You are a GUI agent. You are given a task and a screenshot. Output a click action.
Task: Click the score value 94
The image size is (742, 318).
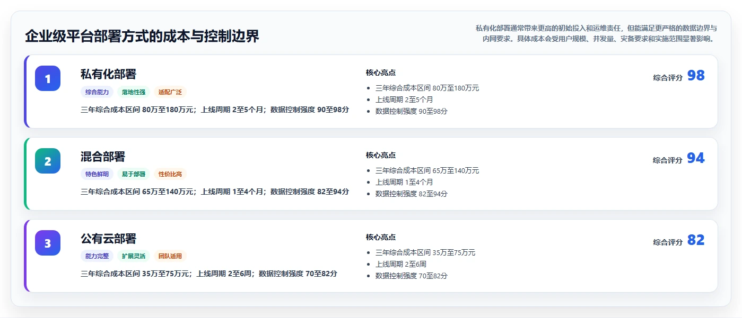pyautogui.click(x=696, y=158)
